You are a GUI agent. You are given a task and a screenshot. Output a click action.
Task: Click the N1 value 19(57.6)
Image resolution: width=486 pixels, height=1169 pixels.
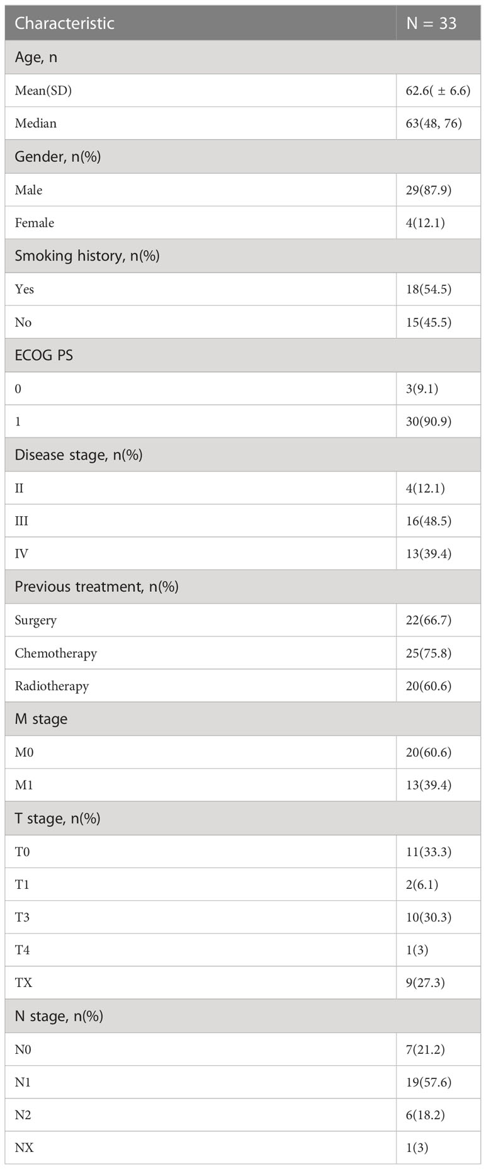tap(428, 1083)
